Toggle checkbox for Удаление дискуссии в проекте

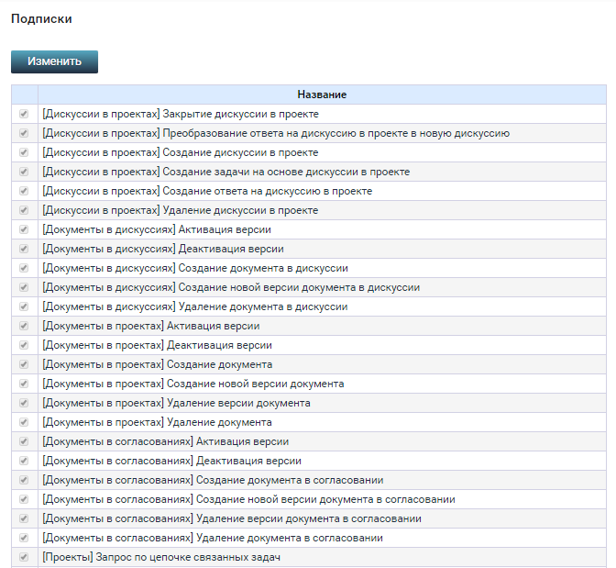pos(24,210)
